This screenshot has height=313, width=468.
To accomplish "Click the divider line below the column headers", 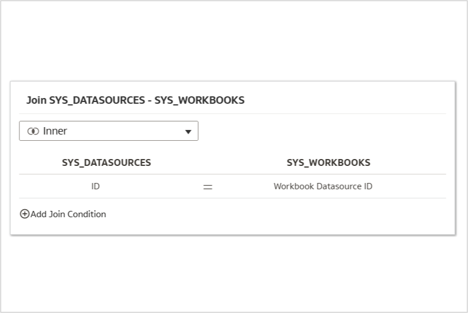I will [232, 174].
